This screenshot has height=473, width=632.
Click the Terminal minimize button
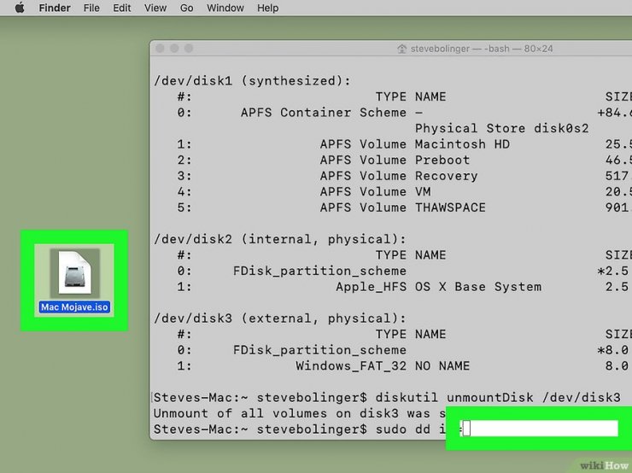click(174, 49)
